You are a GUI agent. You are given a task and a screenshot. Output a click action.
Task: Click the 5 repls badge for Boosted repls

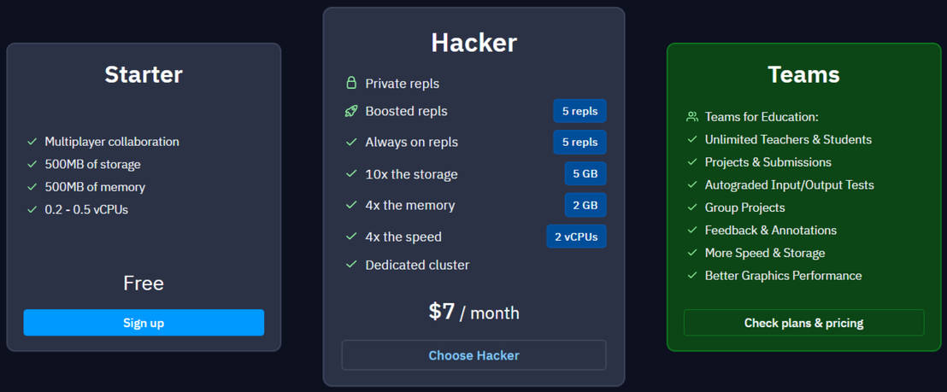pos(579,111)
